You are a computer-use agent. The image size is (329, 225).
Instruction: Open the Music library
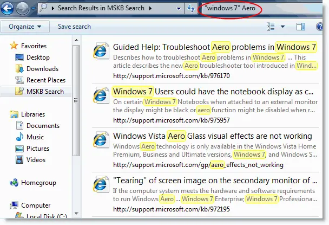35,137
